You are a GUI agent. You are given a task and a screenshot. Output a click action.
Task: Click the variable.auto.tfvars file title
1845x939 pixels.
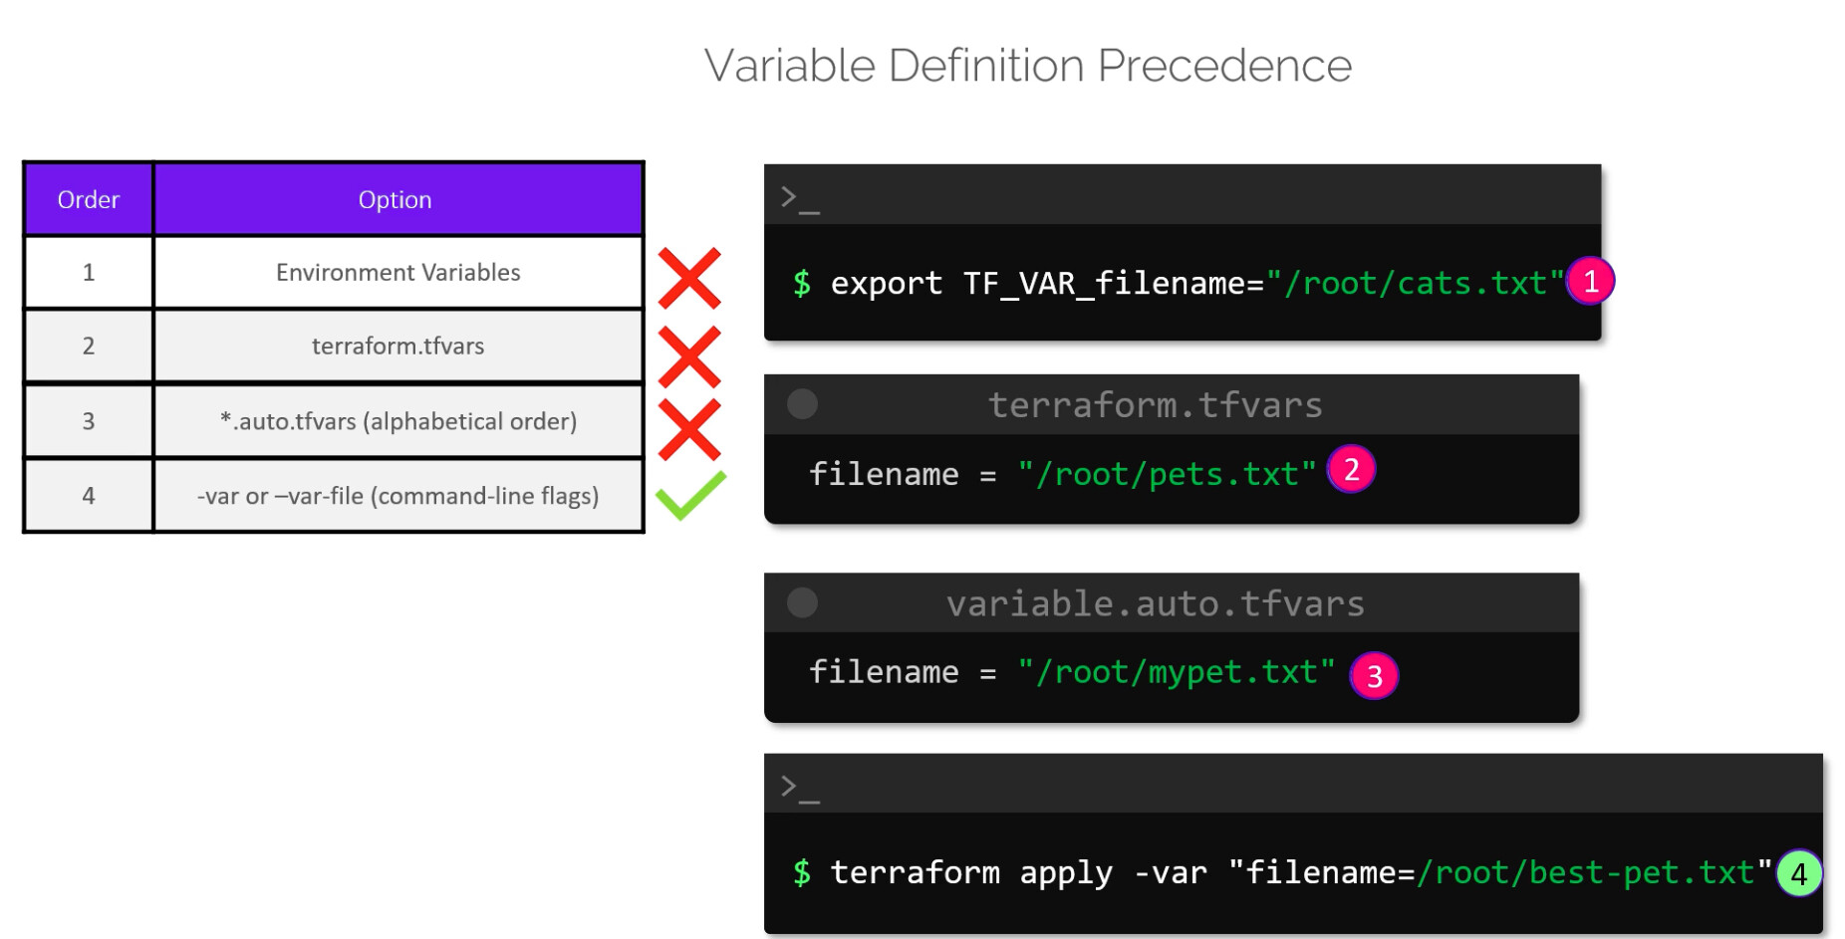click(x=1155, y=603)
